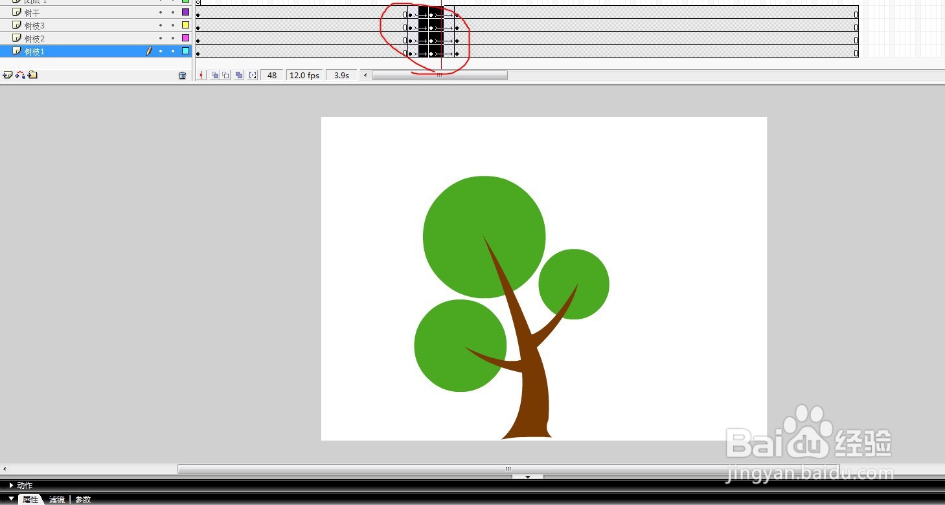Click the timeline horizontal scrollbar thumb
The height and width of the screenshot is (505, 945).
tap(439, 76)
